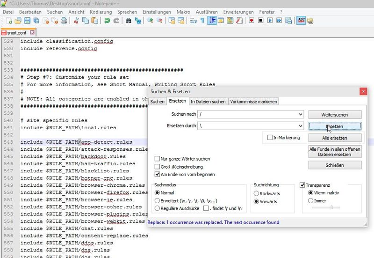The image size is (374, 258).
Task: Switch to 'In Dateien suchen' tab
Action: 208,102
